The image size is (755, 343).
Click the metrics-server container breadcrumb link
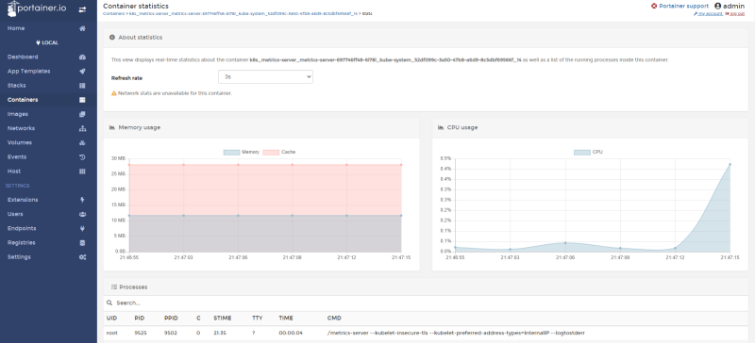pos(243,14)
